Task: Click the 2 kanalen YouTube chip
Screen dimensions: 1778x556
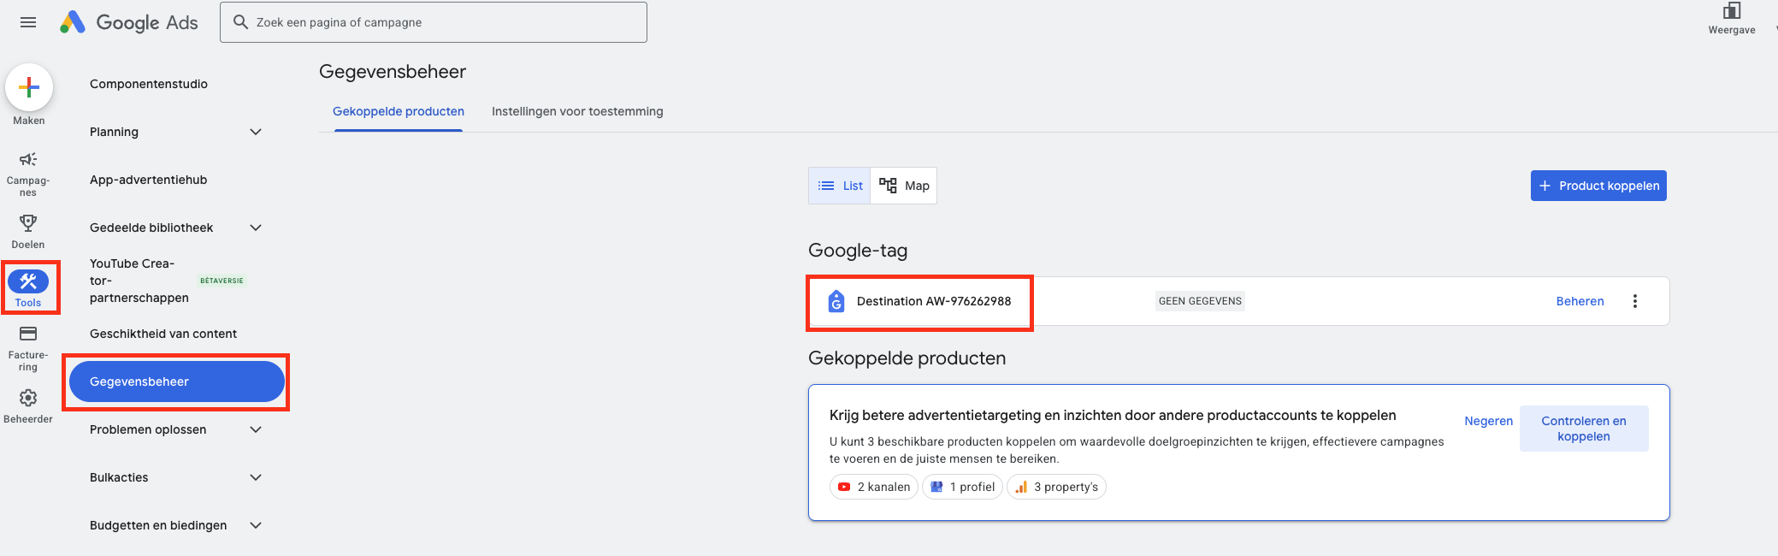Action: pyautogui.click(x=874, y=487)
